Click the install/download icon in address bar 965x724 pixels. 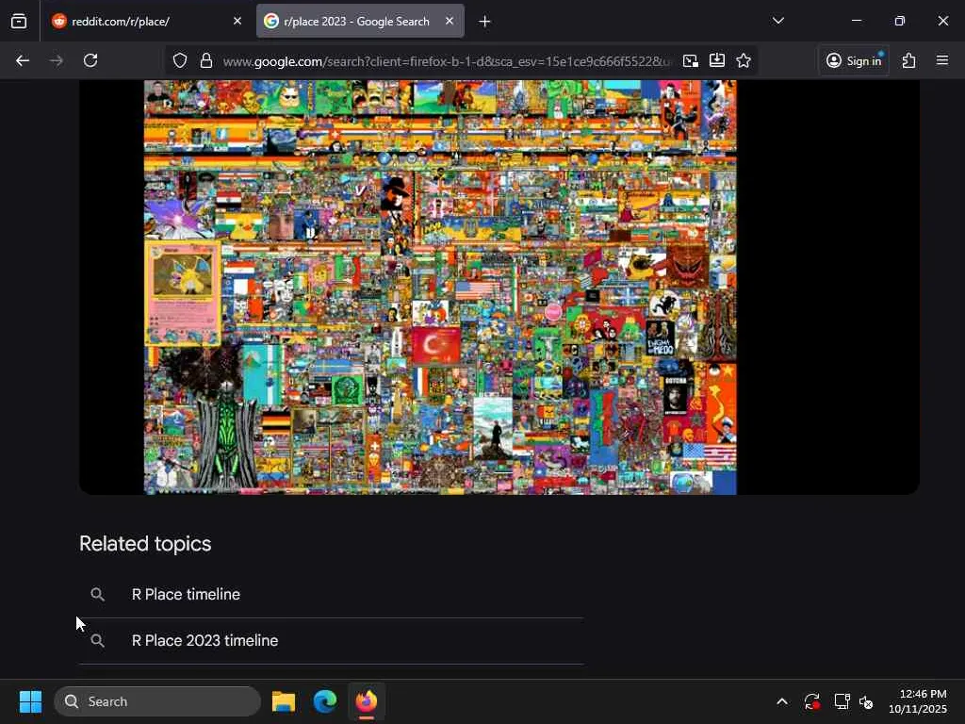coord(717,60)
